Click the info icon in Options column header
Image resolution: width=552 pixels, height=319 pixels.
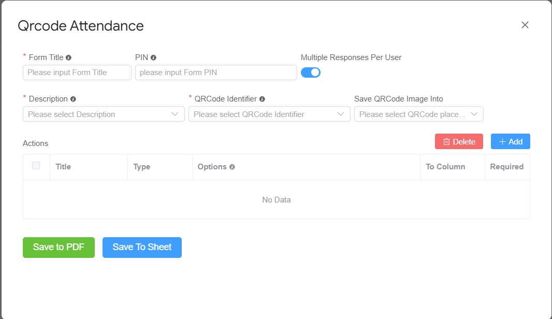coord(231,166)
